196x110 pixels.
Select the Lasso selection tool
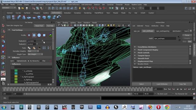[3, 31]
